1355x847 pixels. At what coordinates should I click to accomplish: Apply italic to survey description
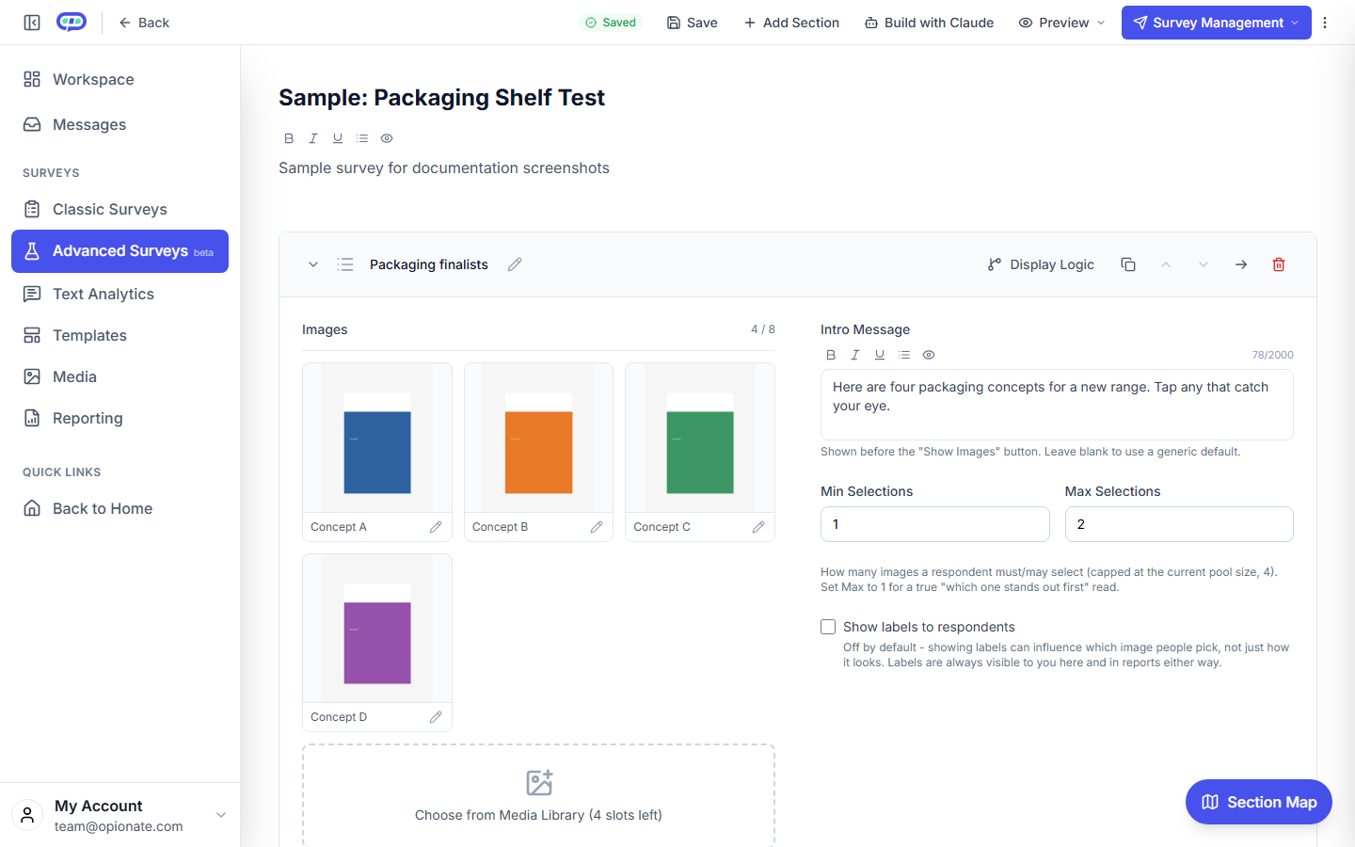[313, 138]
